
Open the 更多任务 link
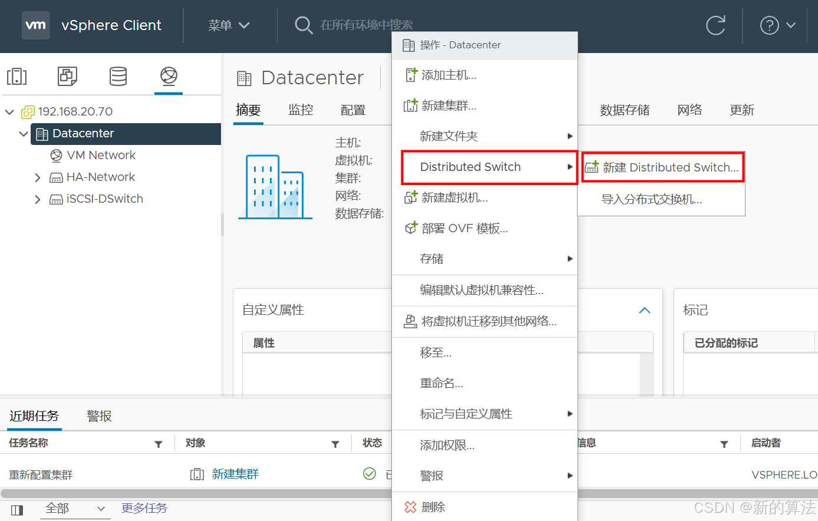tap(144, 508)
